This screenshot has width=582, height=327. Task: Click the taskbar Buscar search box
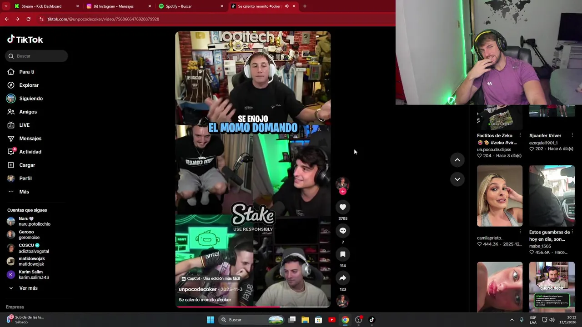(x=252, y=320)
